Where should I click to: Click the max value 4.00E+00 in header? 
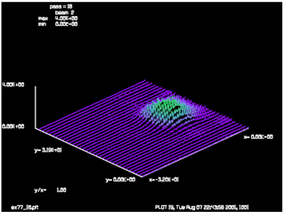pyautogui.click(x=66, y=18)
